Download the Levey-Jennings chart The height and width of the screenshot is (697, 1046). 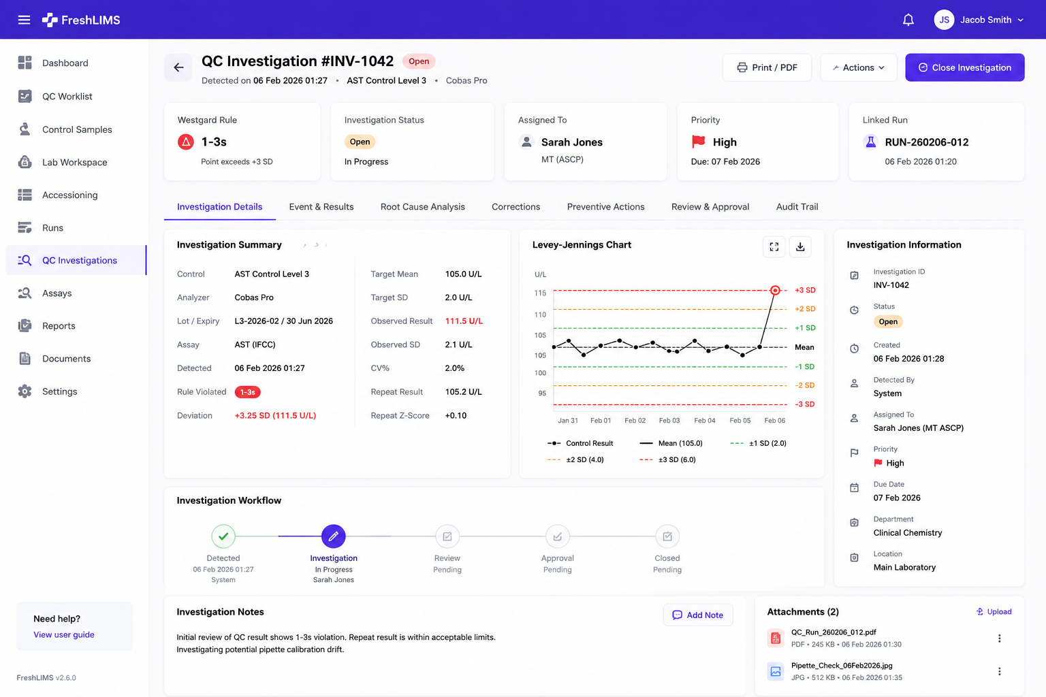tap(800, 246)
